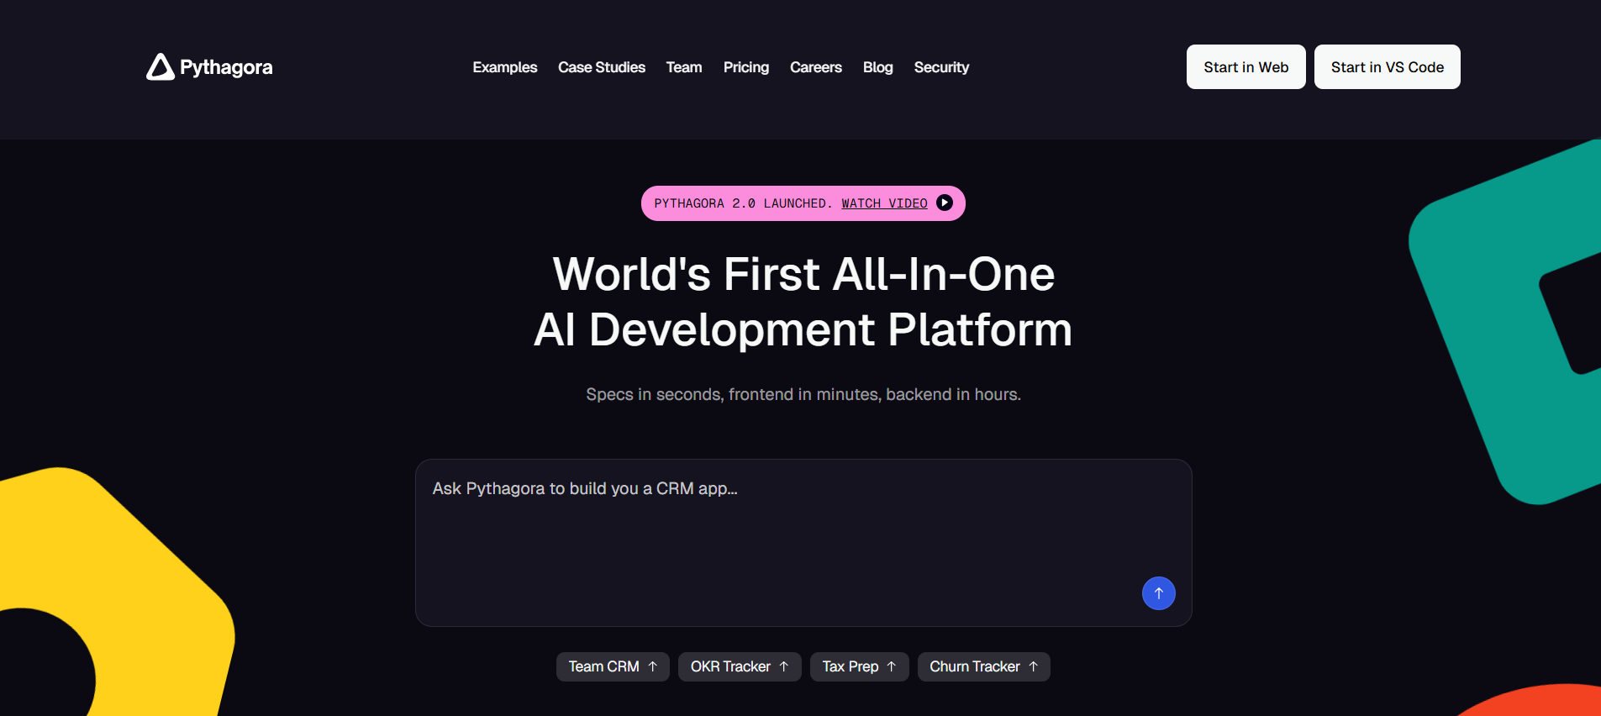Open the Security page

click(x=941, y=67)
